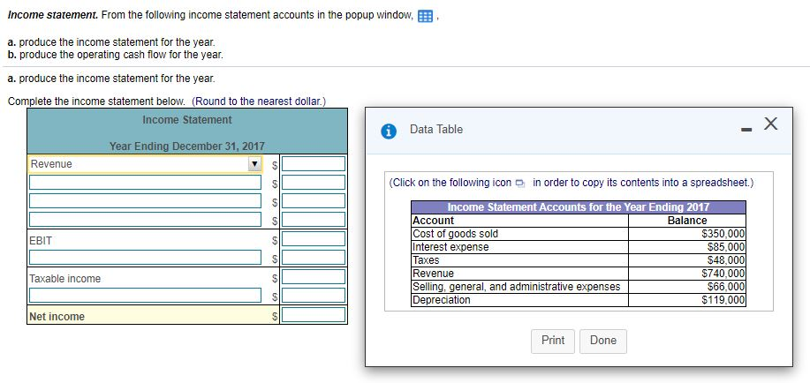Click the Round to the nearest dollar note
This screenshot has height=383, width=810.
click(x=259, y=101)
